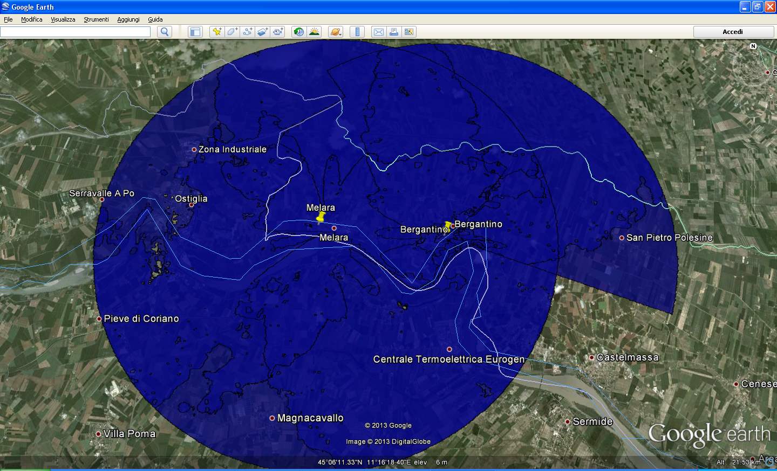This screenshot has height=471, width=777.
Task: Select the add path tool
Action: tap(247, 32)
